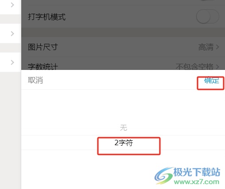Click the topmost chevron in left sidebar
Screen dimensions: 225x189
click(x=12, y=5)
